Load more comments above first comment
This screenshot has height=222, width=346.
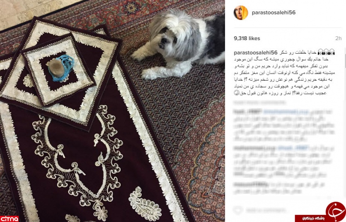259,103
